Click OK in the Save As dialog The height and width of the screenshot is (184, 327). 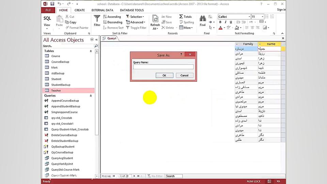tap(164, 76)
